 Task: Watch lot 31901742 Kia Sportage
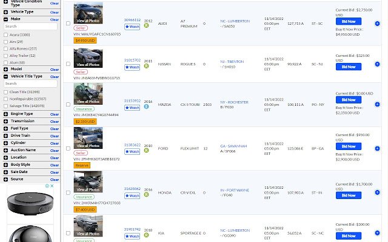pos(132,237)
